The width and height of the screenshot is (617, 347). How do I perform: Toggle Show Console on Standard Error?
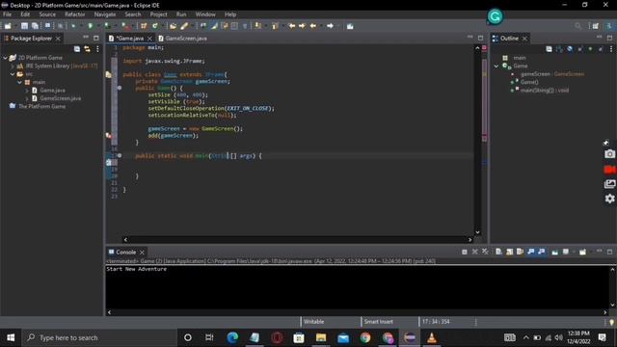coord(542,252)
